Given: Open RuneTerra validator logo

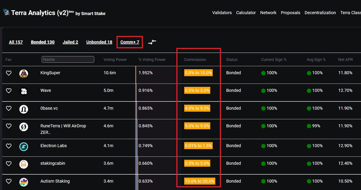Looking at the screenshot, I should [x=24, y=127].
